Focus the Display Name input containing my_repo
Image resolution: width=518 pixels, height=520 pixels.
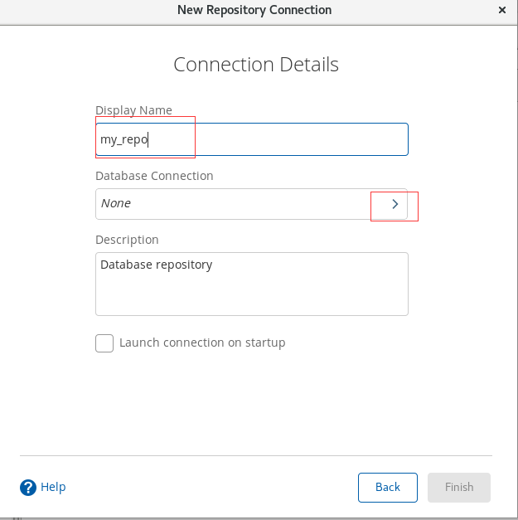pos(252,139)
